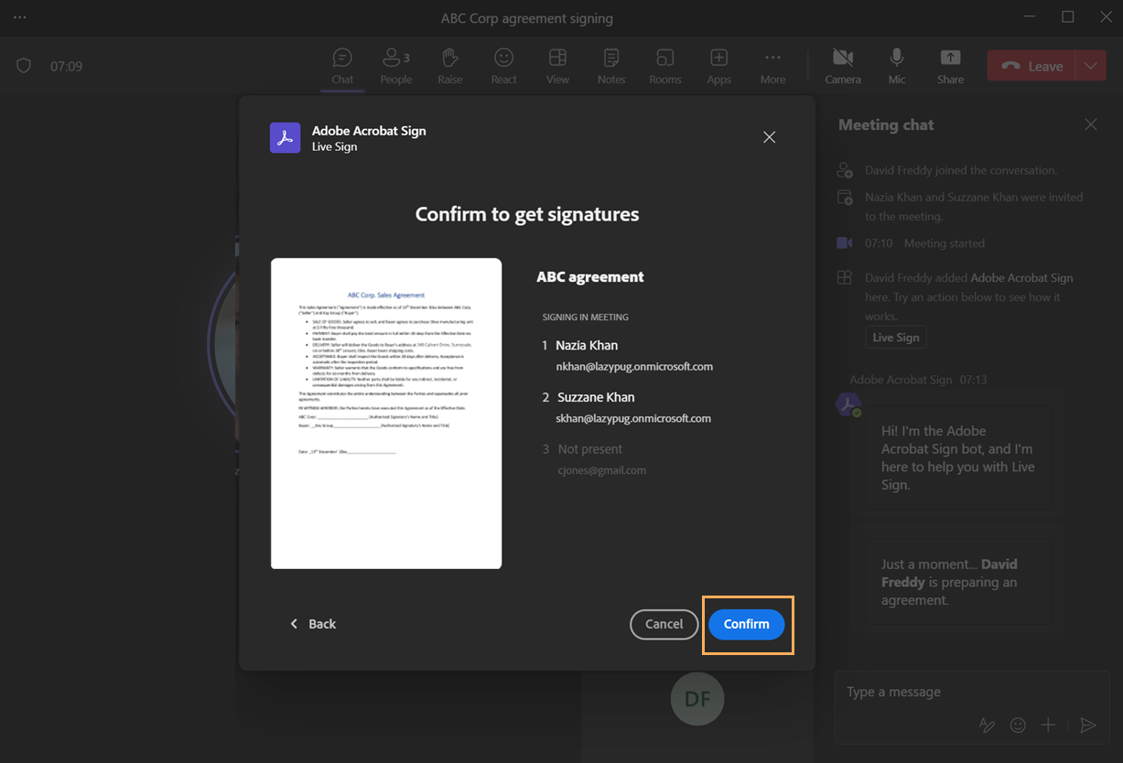The height and width of the screenshot is (763, 1123).
Task: Open Meeting Notes
Action: pos(610,65)
